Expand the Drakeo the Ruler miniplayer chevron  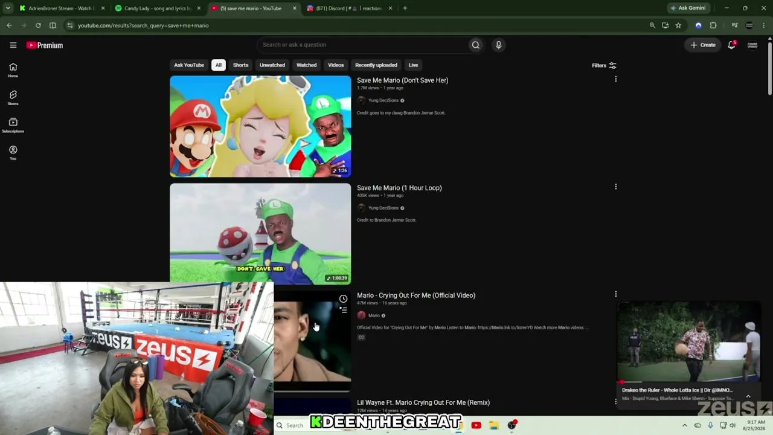(748, 396)
